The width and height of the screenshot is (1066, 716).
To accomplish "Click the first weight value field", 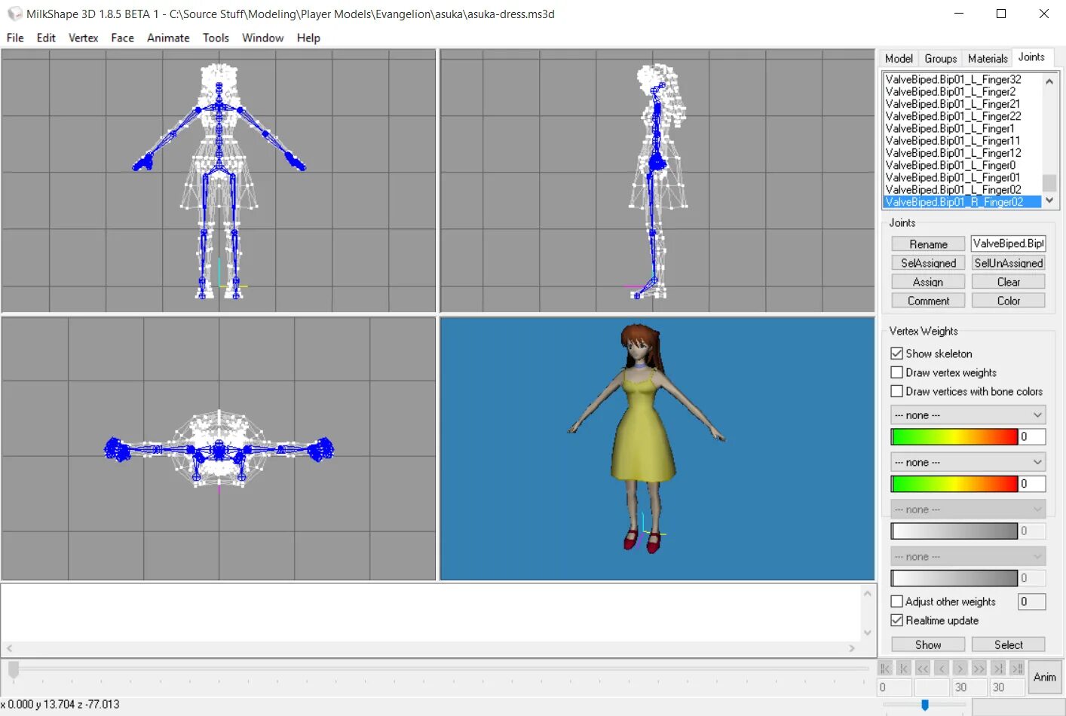I will [x=1032, y=436].
